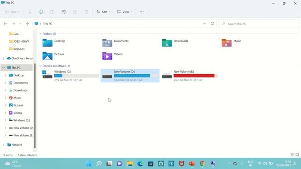This screenshot has height=169, width=301.
Task: Open the Documents folder in main pane
Action: click(115, 43)
